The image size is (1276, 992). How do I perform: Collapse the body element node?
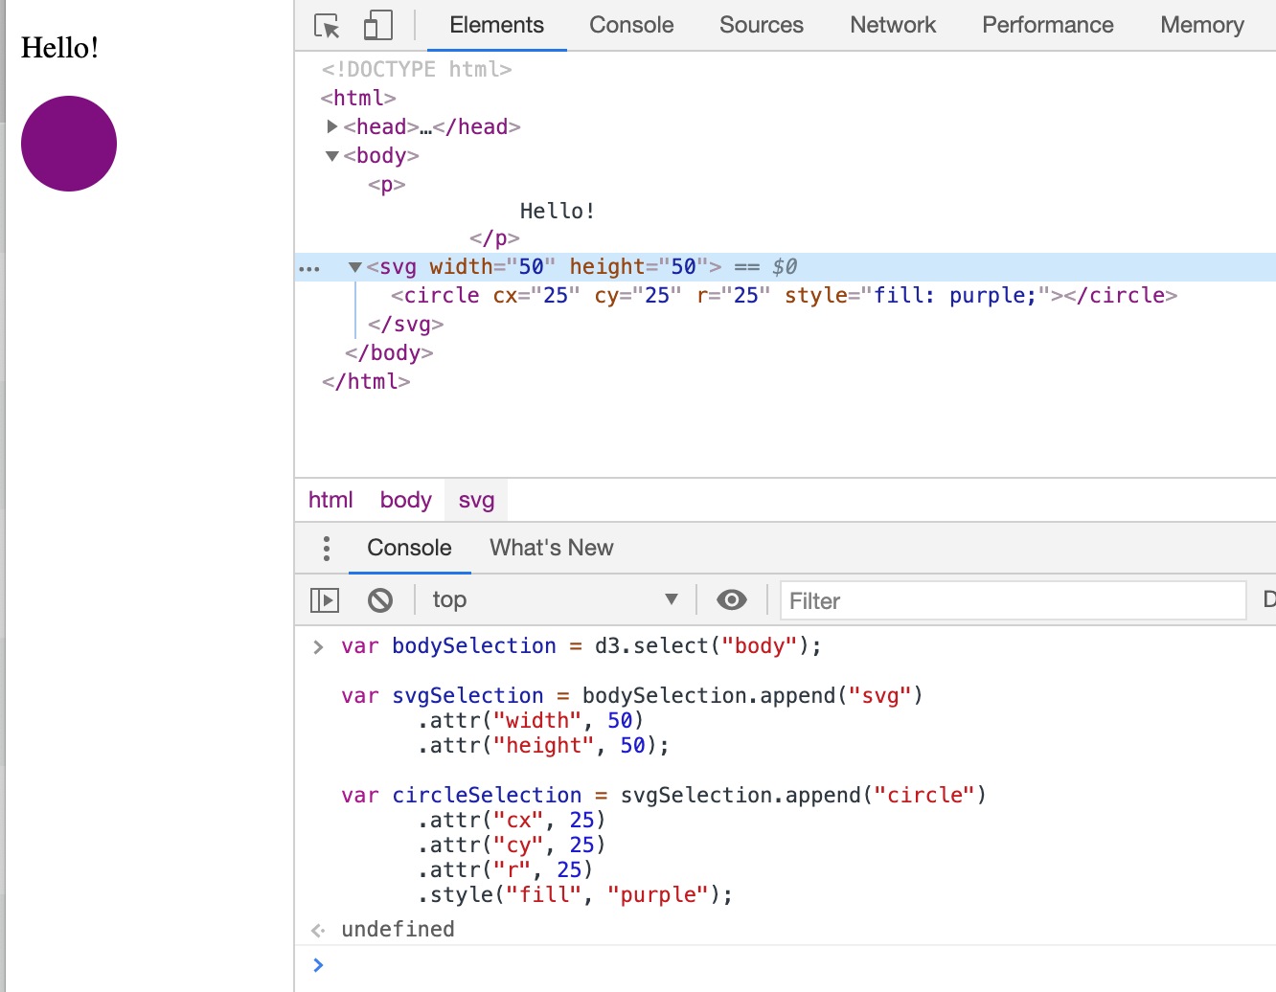point(331,155)
